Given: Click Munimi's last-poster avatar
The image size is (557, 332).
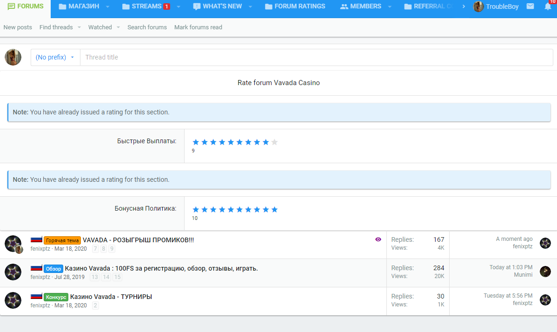Looking at the screenshot, I should coord(545,272).
